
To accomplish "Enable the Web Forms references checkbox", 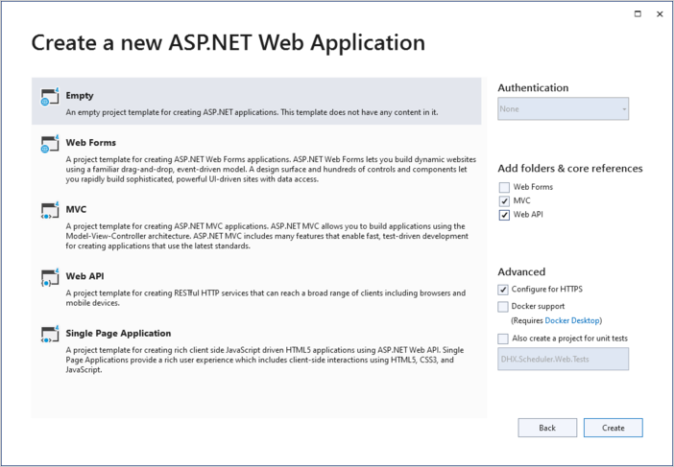I will point(504,188).
